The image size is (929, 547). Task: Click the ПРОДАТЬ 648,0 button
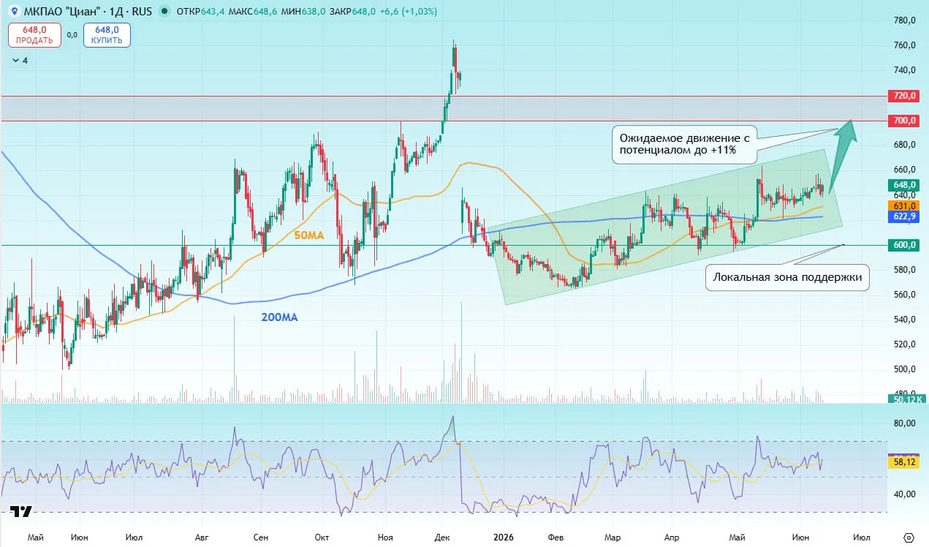pyautogui.click(x=34, y=35)
